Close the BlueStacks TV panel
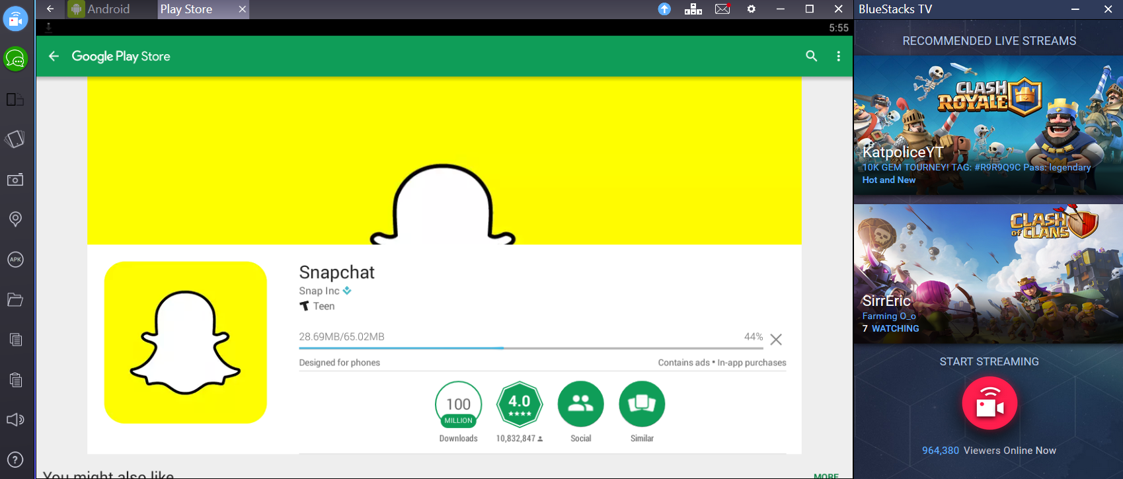Viewport: 1123px width, 479px height. (x=1108, y=9)
